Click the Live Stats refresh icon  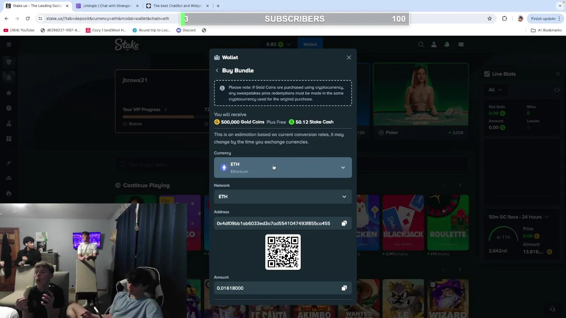pyautogui.click(x=557, y=90)
